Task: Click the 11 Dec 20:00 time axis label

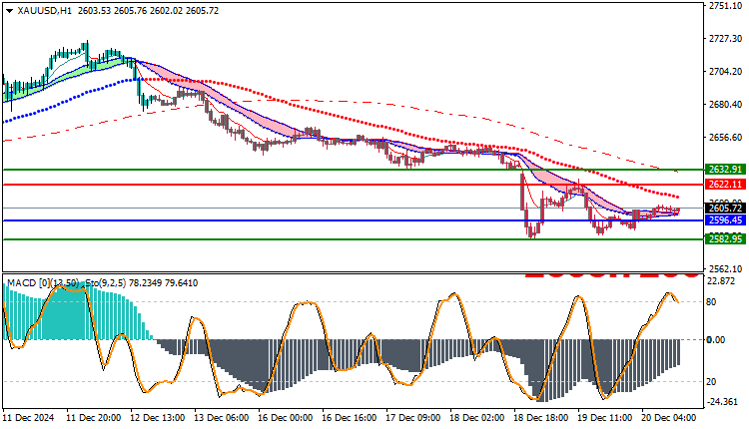Action: tap(93, 418)
